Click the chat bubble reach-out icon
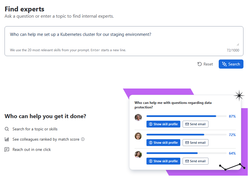The image size is (248, 187). [x=7, y=149]
